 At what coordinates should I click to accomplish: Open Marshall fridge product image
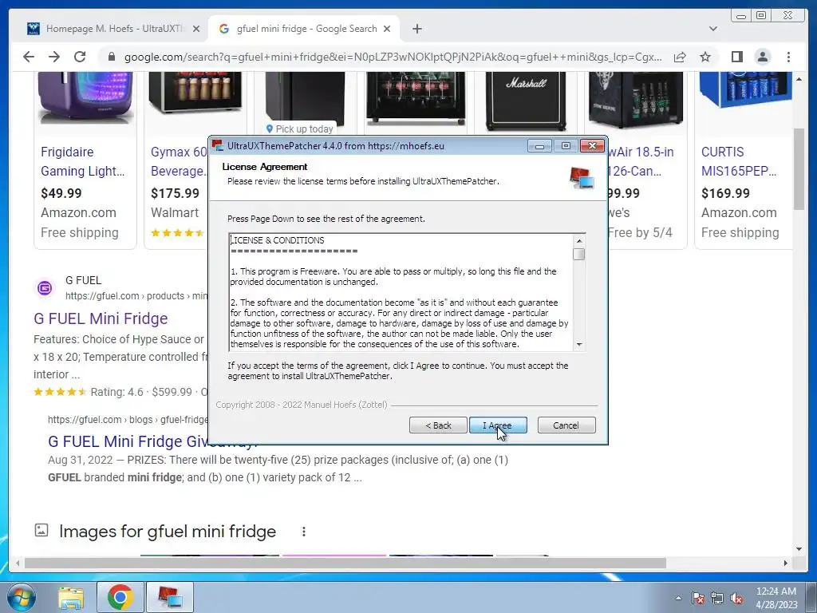tap(526, 101)
